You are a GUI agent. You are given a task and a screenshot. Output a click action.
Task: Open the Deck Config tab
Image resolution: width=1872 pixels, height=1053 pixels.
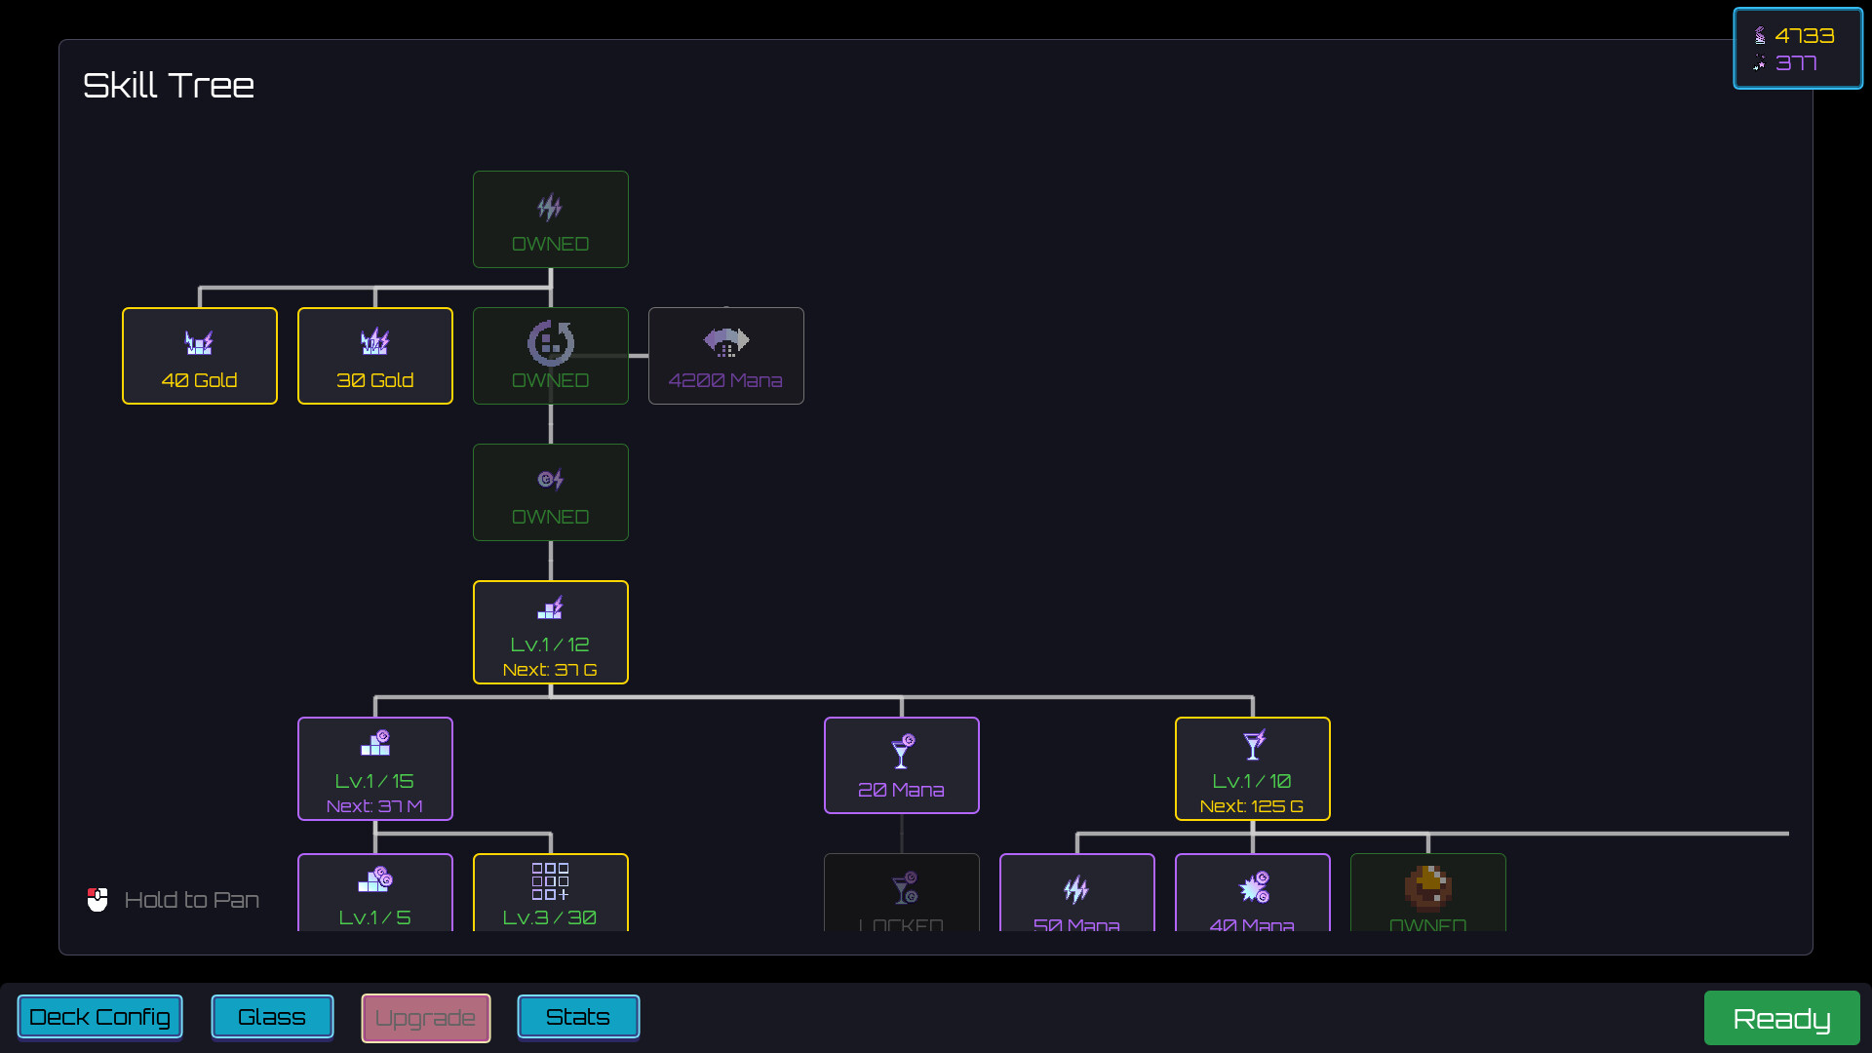click(99, 1017)
